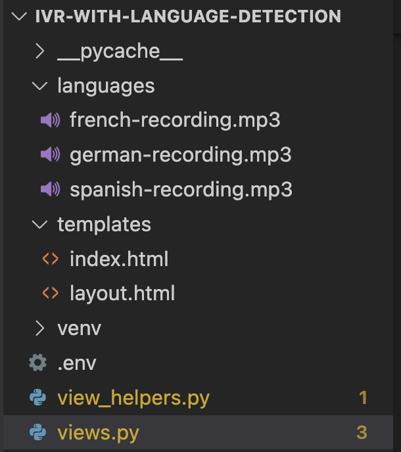This screenshot has height=452, width=401.
Task: Click the Python icon beside views.py
Action: [x=38, y=432]
